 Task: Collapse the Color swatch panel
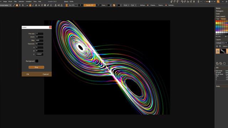tap(221, 16)
